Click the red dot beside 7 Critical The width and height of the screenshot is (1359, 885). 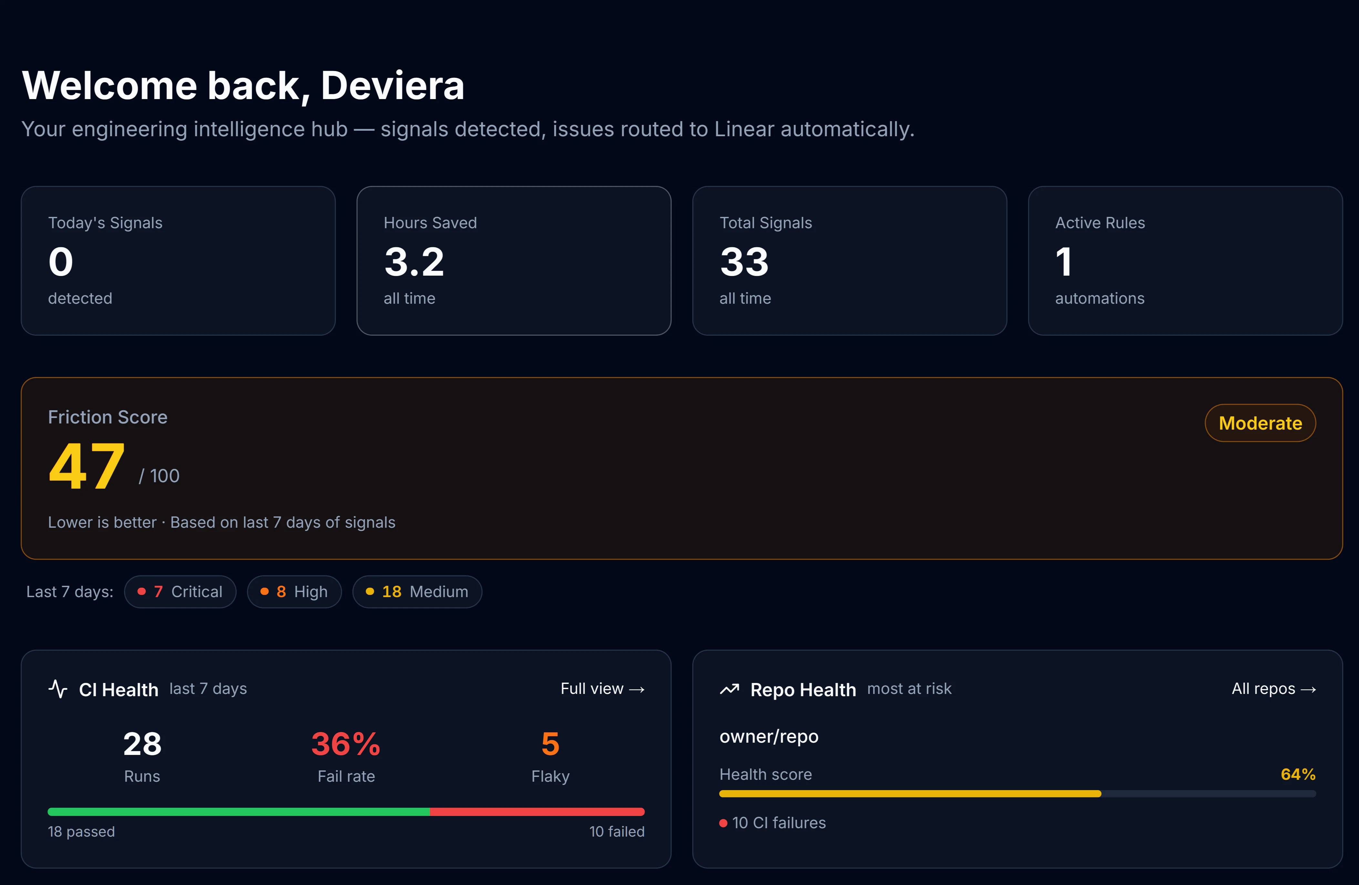click(142, 592)
